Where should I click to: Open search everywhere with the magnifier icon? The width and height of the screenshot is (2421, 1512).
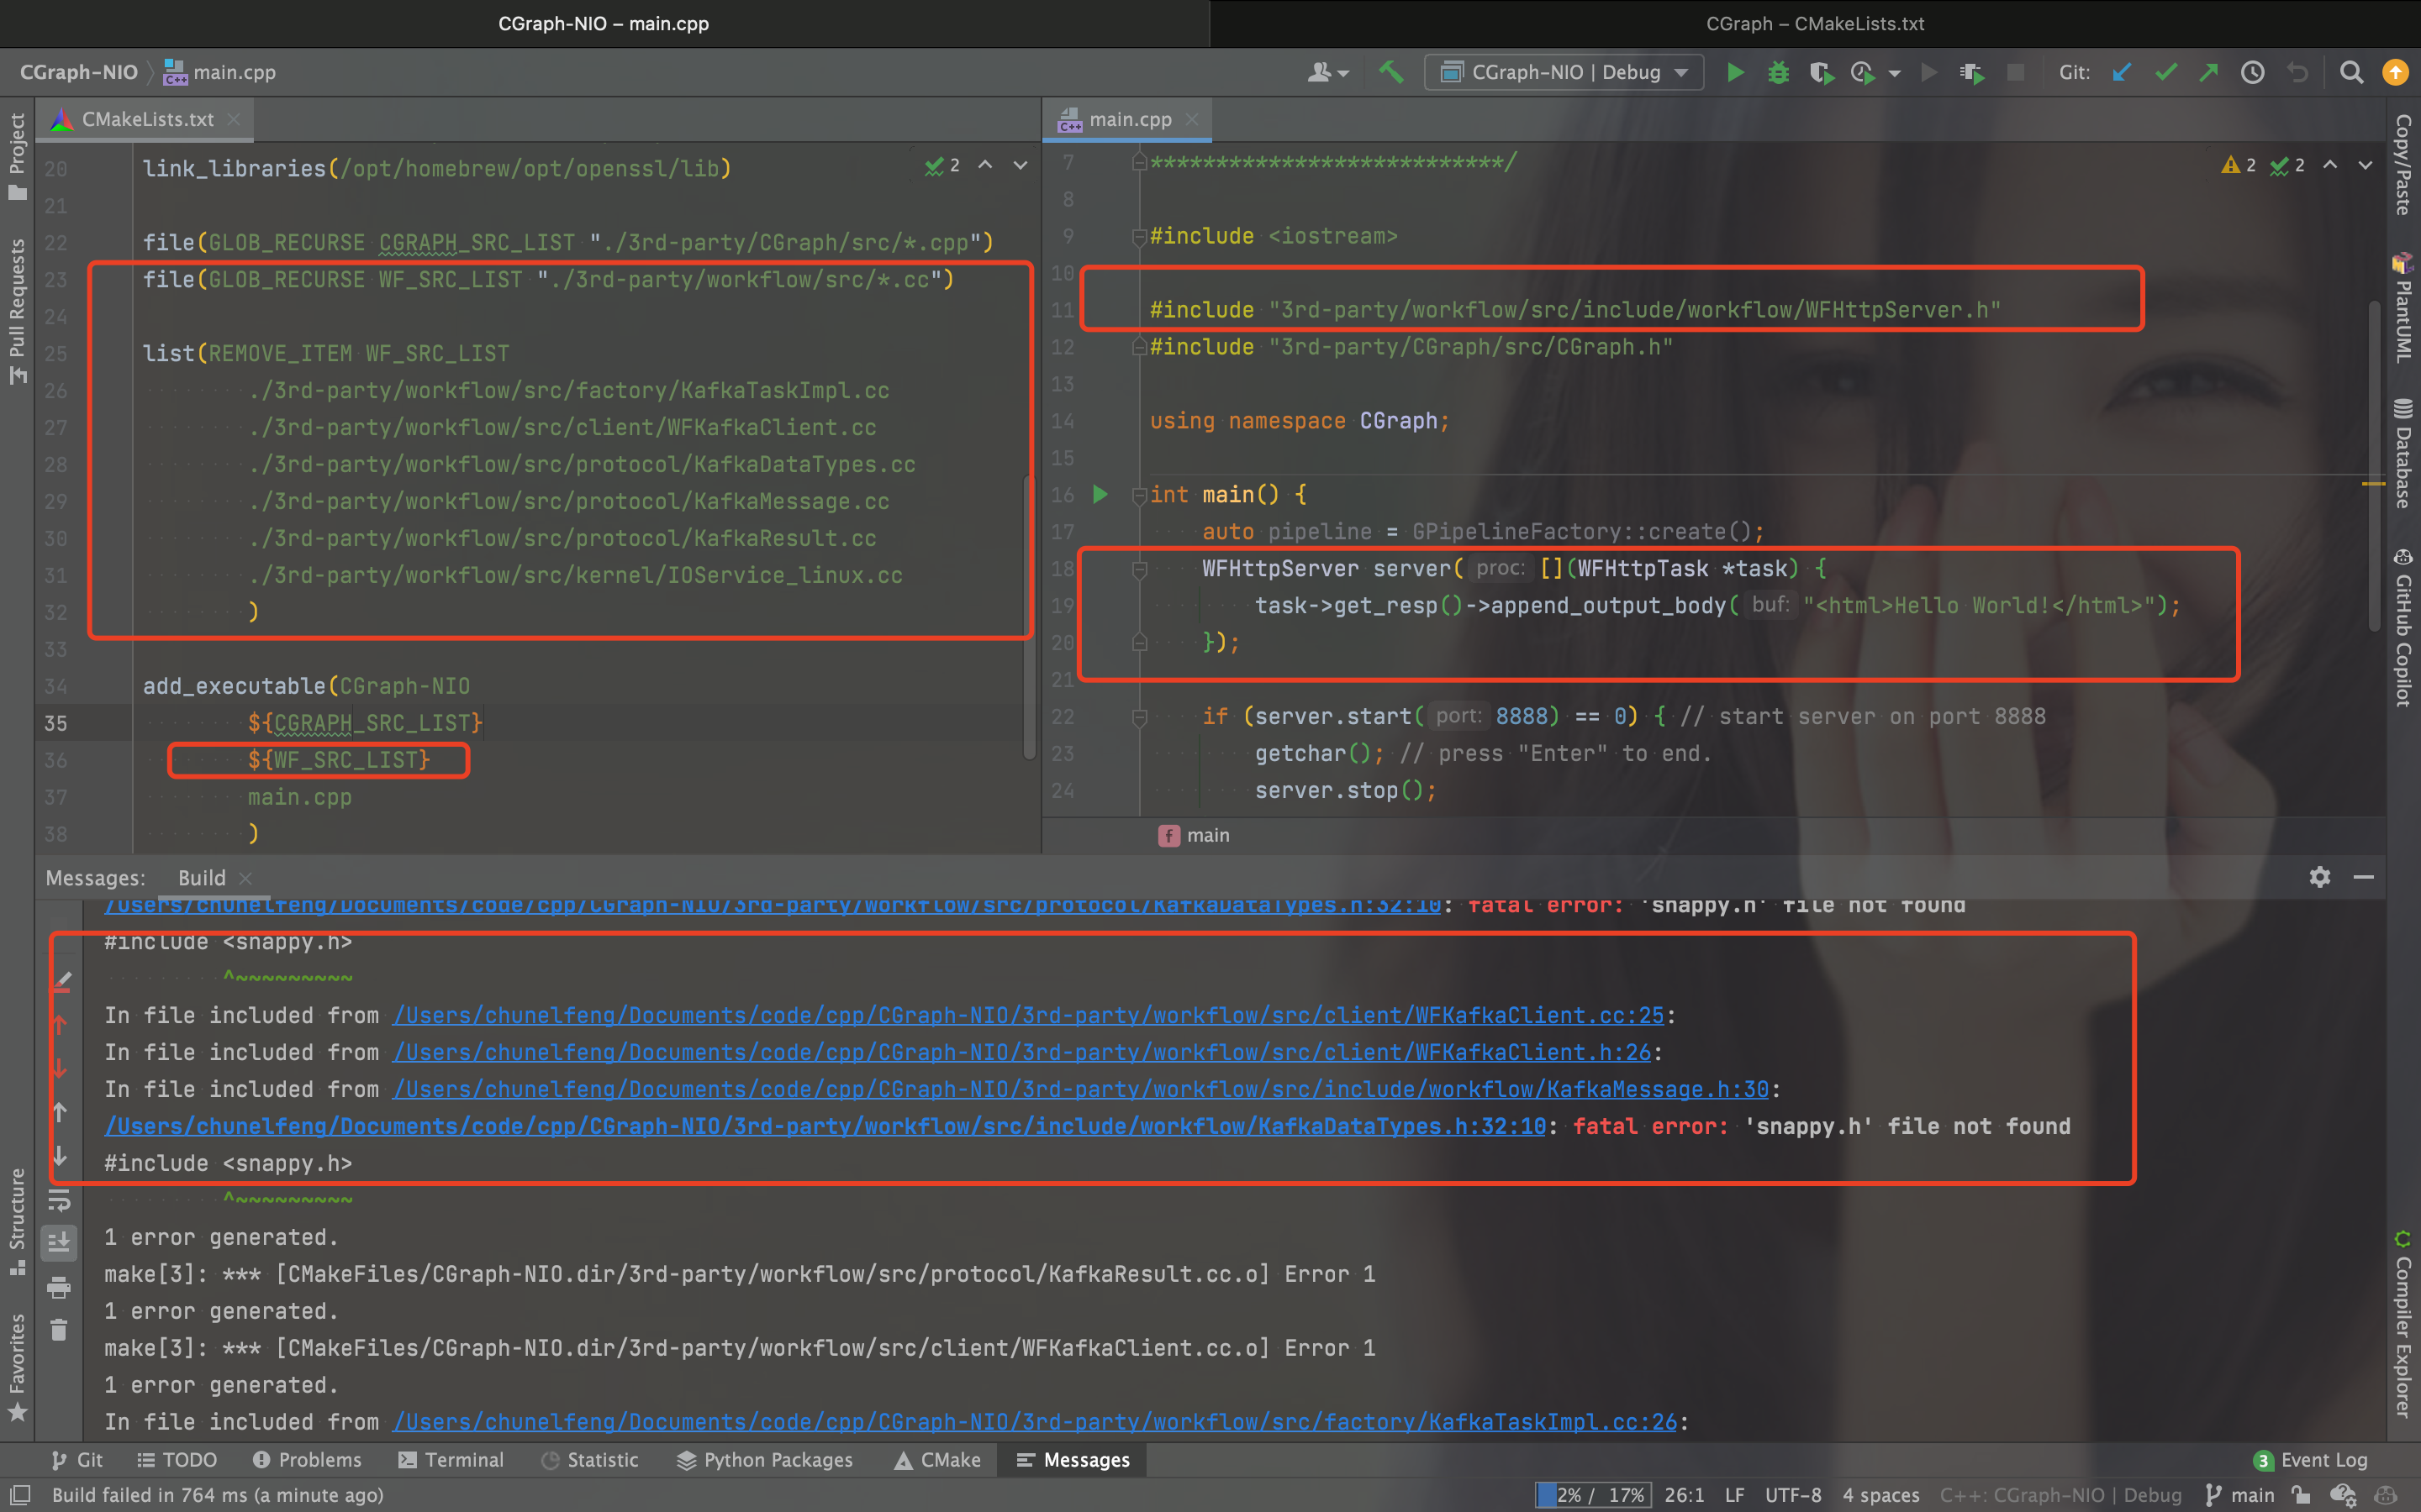tap(2351, 72)
